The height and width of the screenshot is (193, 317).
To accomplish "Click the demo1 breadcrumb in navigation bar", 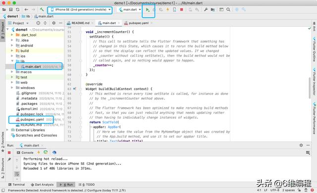I will [x=11, y=16].
